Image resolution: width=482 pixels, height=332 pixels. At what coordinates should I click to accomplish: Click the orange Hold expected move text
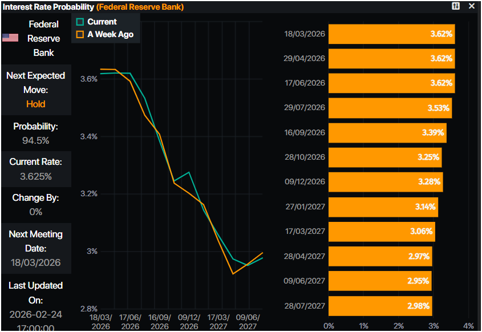click(x=35, y=104)
